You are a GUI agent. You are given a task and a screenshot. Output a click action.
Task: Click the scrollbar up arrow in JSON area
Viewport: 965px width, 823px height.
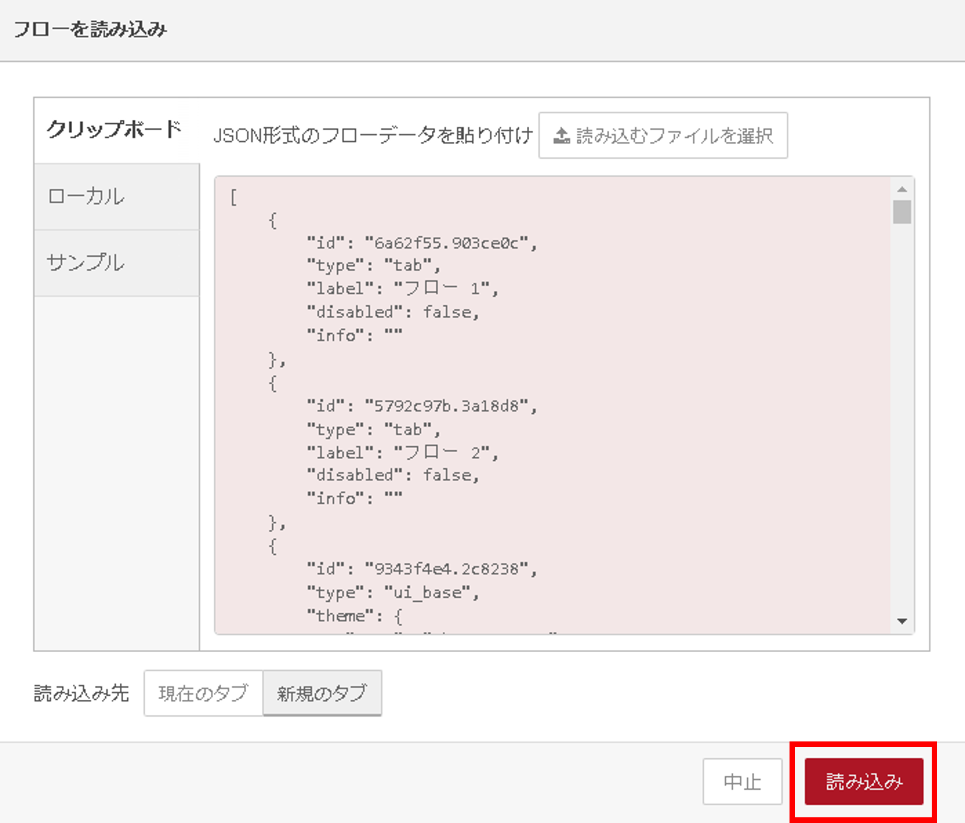point(902,189)
